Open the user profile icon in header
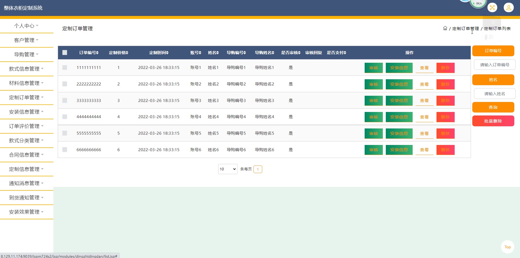520x258 pixels. pyautogui.click(x=509, y=8)
